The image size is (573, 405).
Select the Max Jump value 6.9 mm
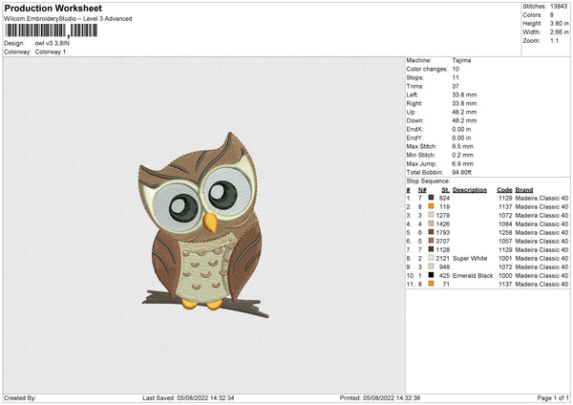tap(462, 163)
